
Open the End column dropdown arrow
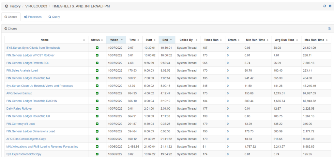[x=171, y=40]
